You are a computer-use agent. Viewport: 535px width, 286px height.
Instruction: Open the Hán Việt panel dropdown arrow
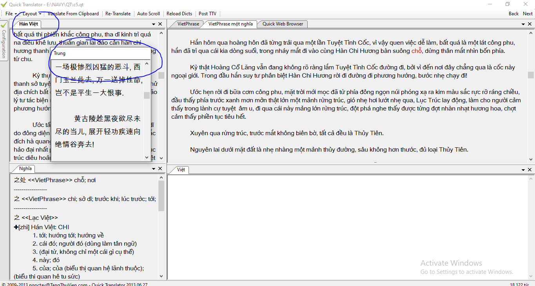[154, 24]
